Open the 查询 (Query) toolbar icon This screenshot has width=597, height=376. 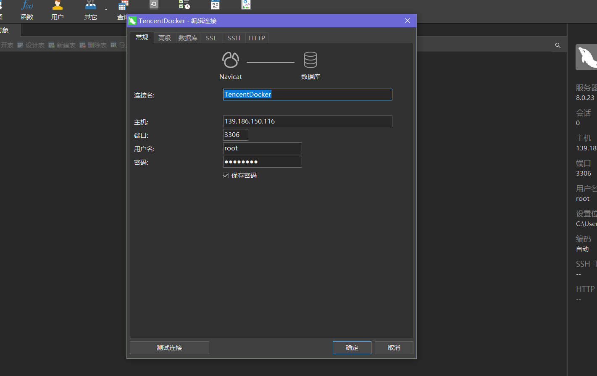123,11
